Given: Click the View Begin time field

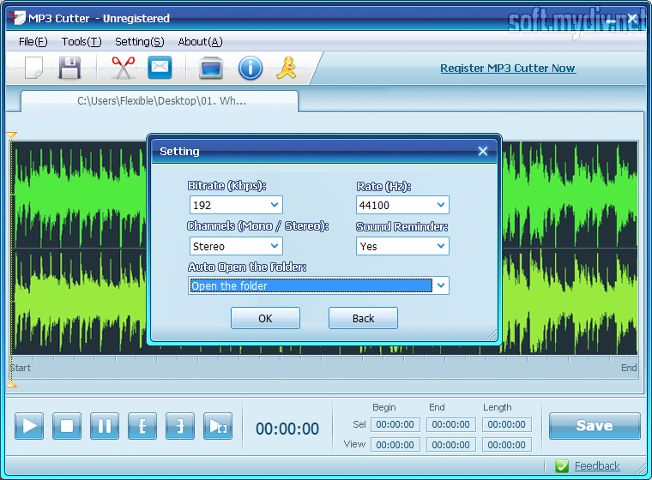Looking at the screenshot, I should [x=395, y=445].
